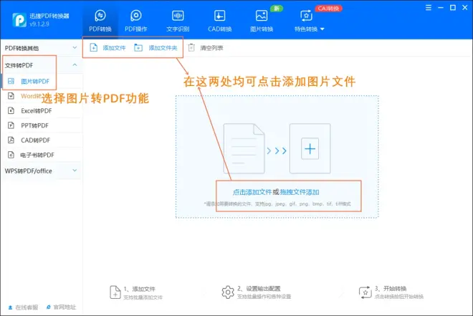Click step 2 设置输出配置 gear icon
Image resolution: width=473 pixels, height=316 pixels.
coord(228,292)
